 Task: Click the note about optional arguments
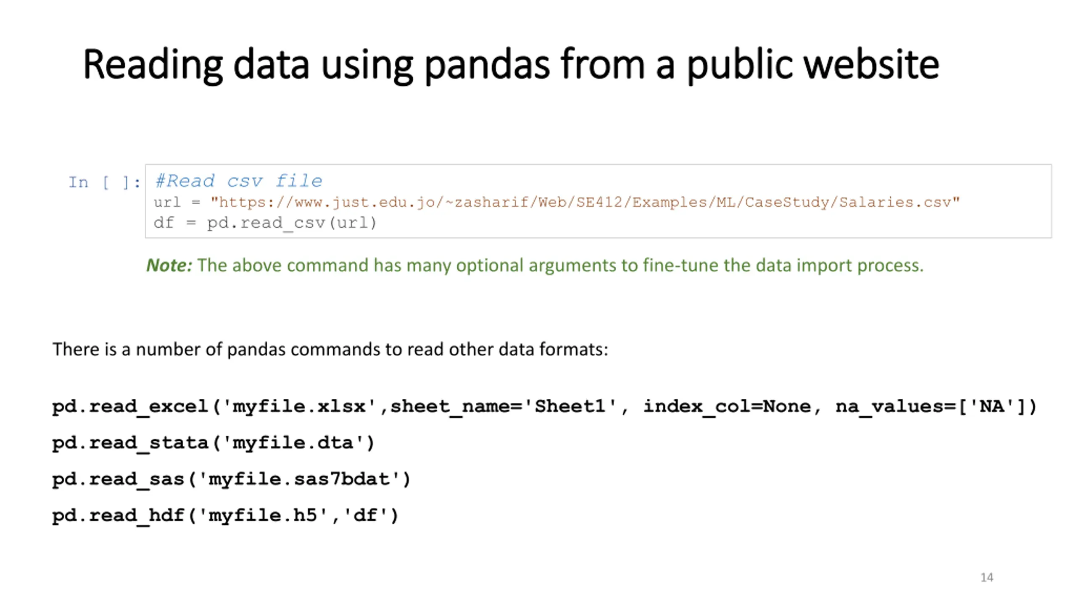(535, 266)
